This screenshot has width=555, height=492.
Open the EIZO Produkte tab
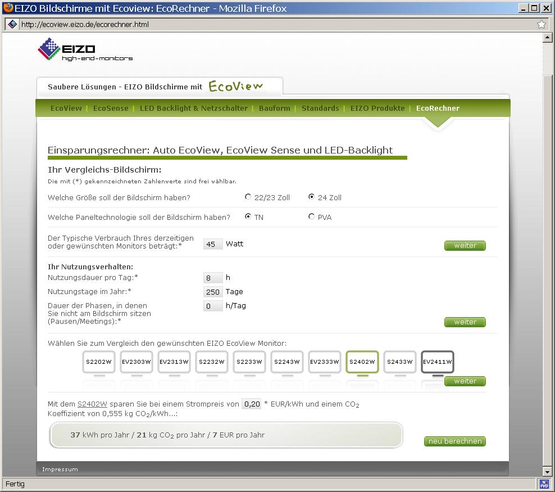click(x=377, y=109)
